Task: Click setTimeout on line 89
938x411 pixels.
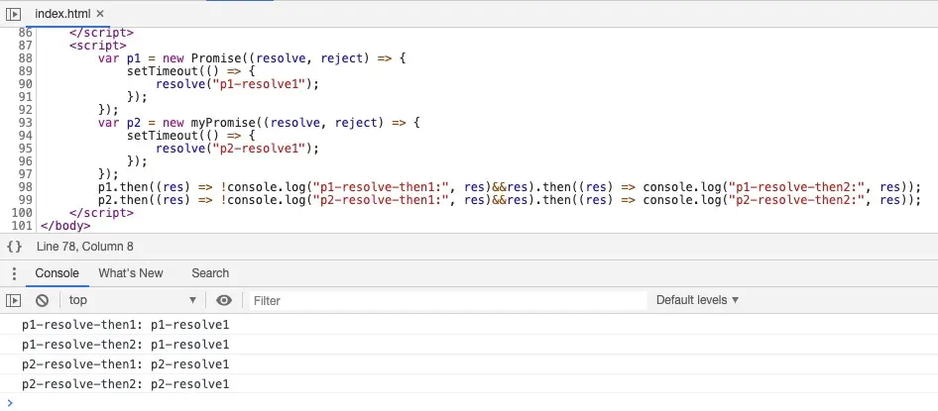Action: pyautogui.click(x=163, y=71)
